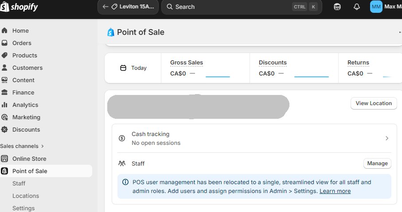Open the Today date range picker
Viewport: 402px width, 212px height.
coord(133,68)
